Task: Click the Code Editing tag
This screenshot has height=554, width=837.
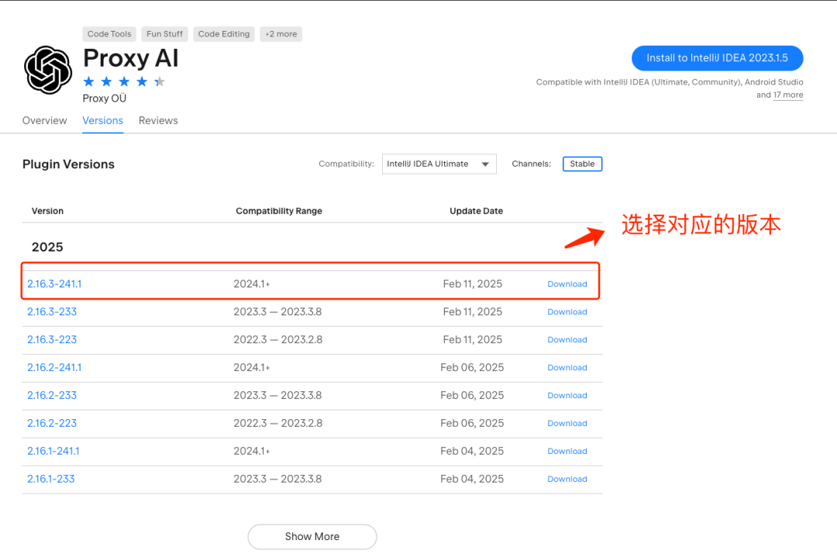Action: [224, 34]
